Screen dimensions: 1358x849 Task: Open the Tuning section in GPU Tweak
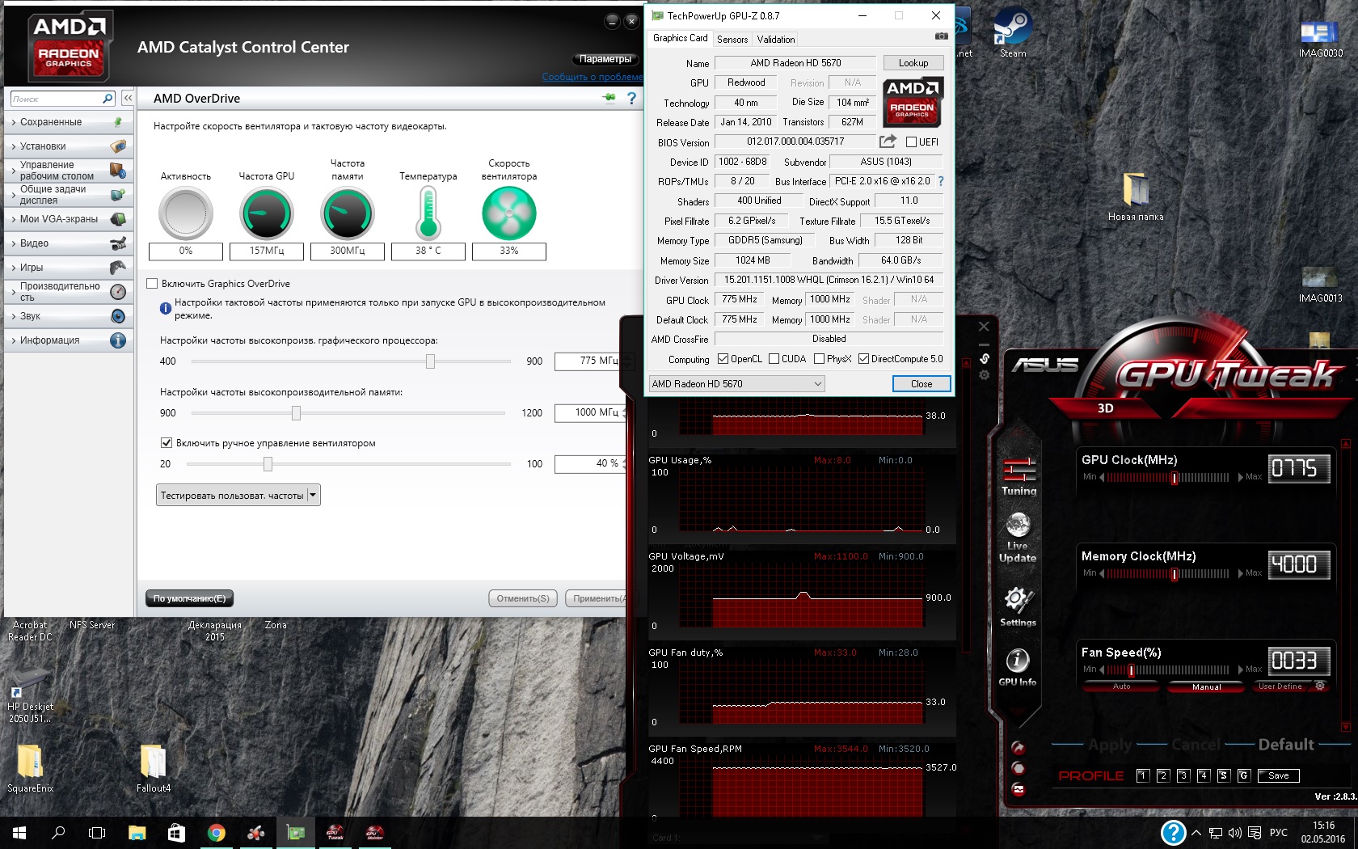tap(1018, 476)
